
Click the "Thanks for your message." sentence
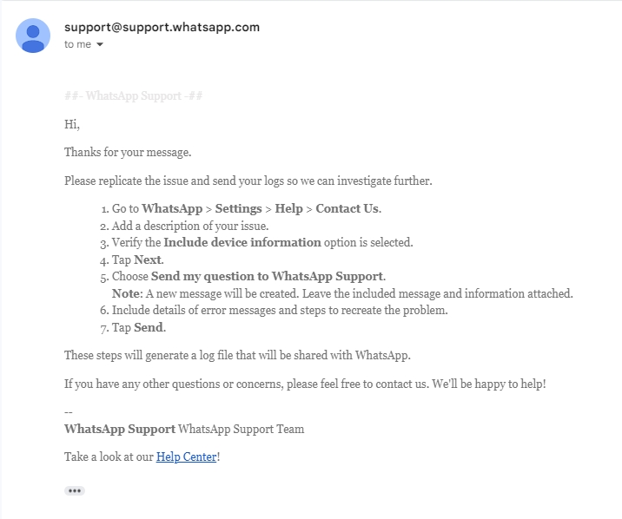(128, 152)
